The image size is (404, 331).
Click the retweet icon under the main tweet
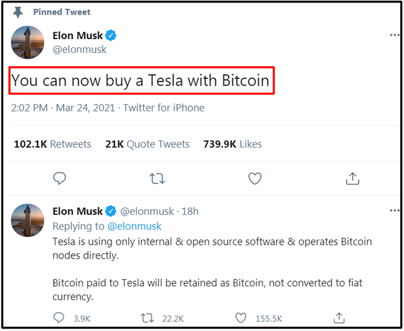click(x=157, y=178)
